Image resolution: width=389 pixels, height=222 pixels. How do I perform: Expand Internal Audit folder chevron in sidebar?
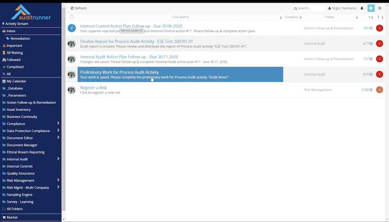58,159
